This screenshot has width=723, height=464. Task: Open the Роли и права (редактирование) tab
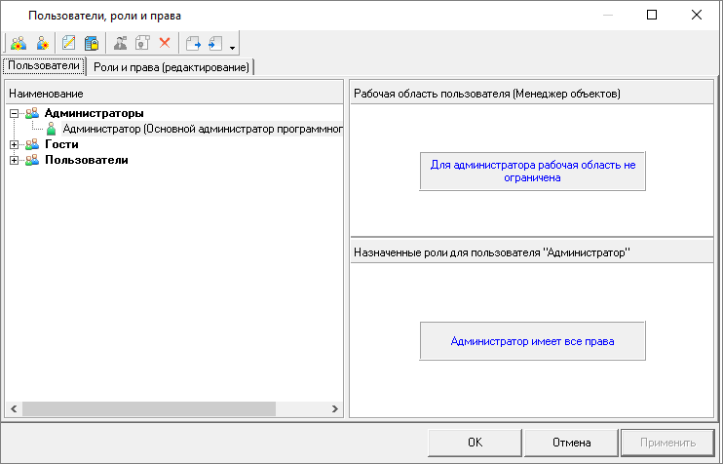[x=171, y=66]
